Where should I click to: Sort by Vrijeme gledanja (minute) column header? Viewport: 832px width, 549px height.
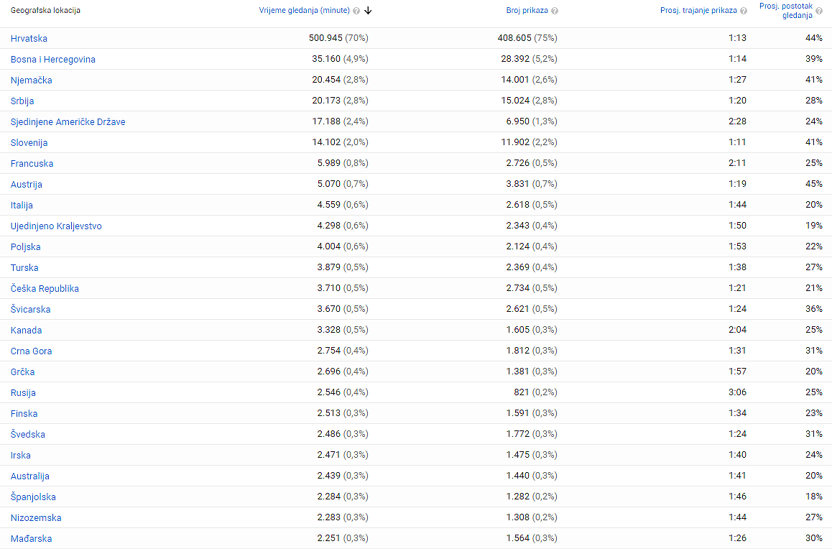pos(304,11)
